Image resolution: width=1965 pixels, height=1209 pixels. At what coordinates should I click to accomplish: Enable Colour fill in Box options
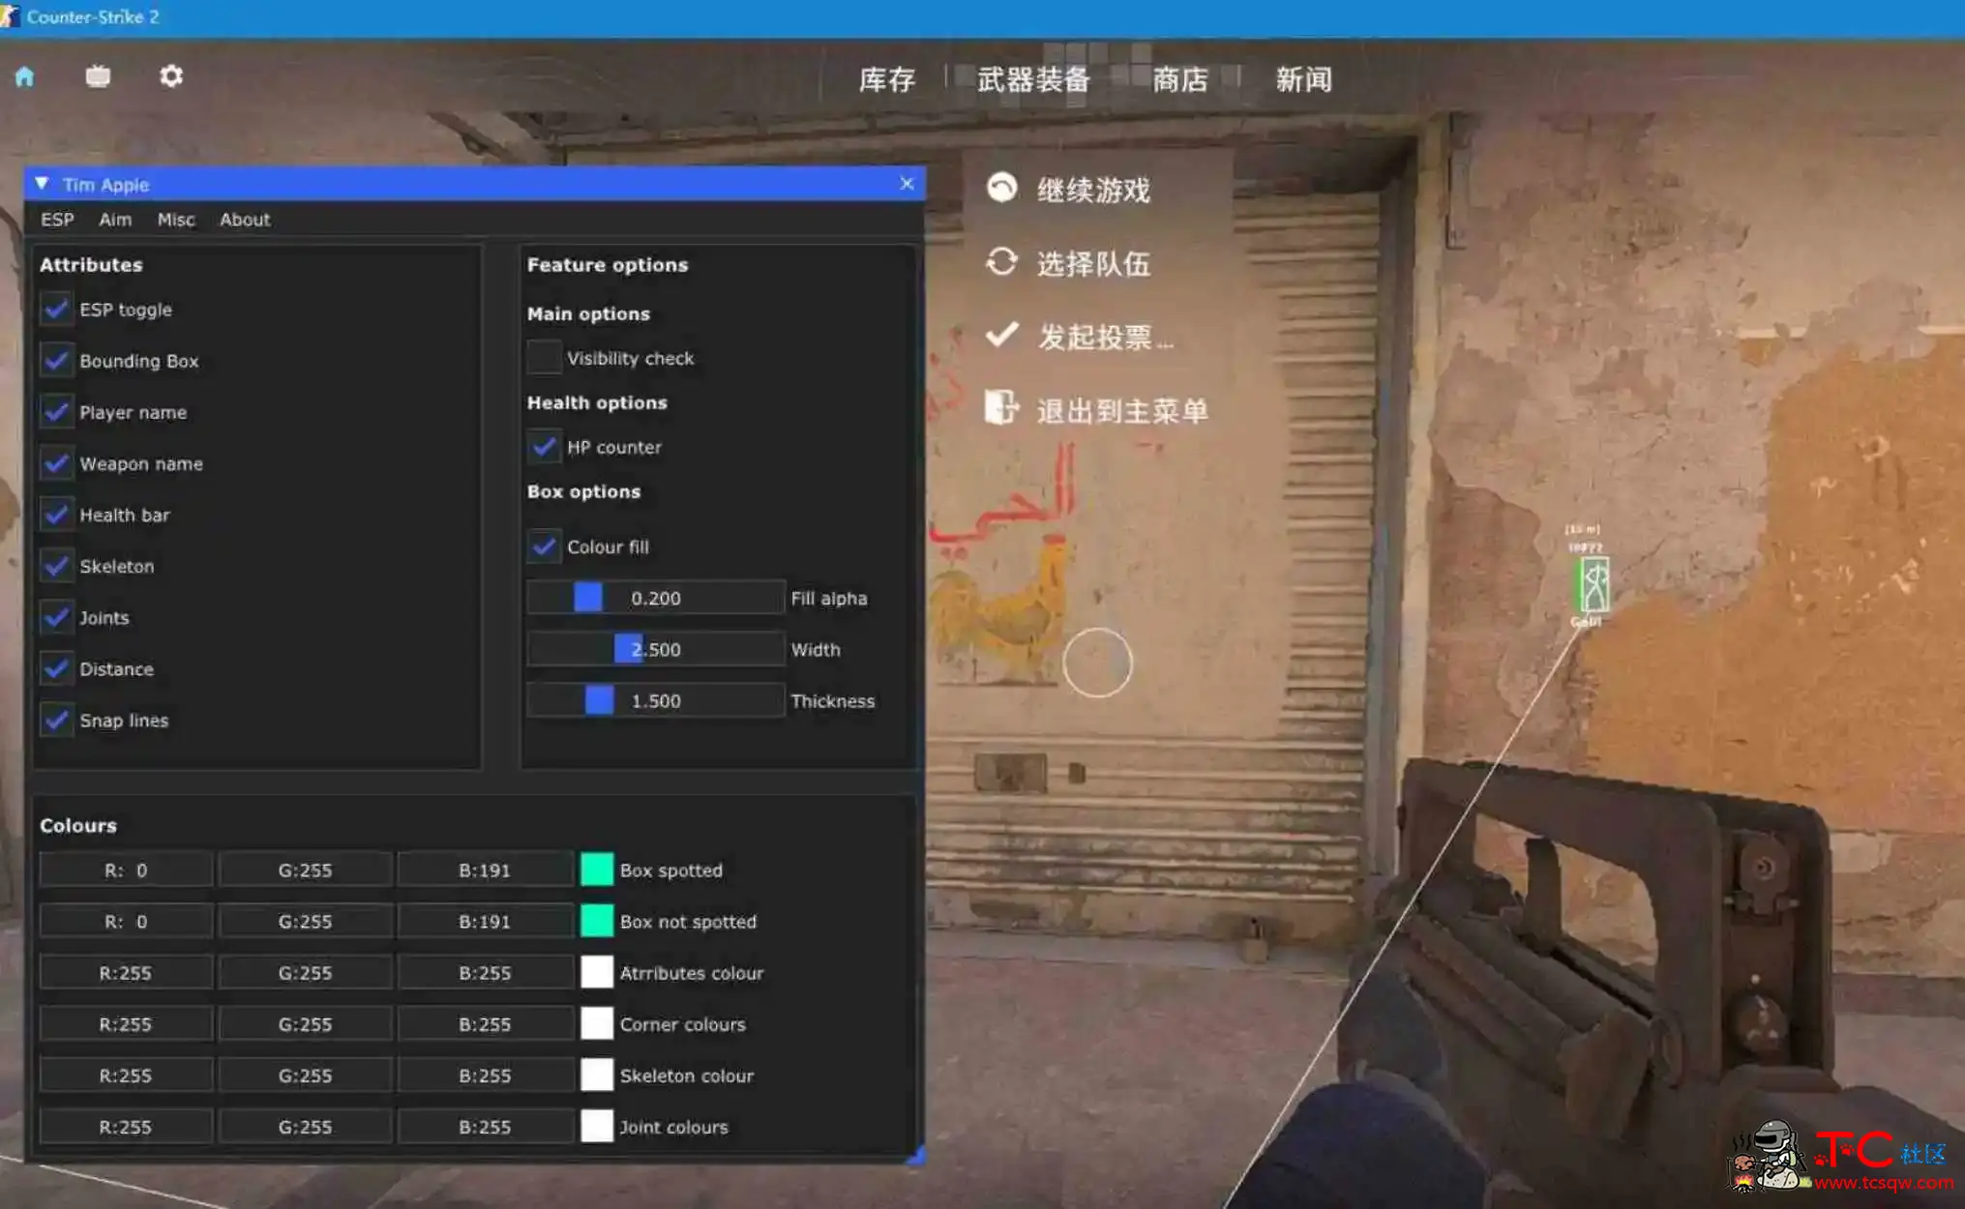click(543, 546)
